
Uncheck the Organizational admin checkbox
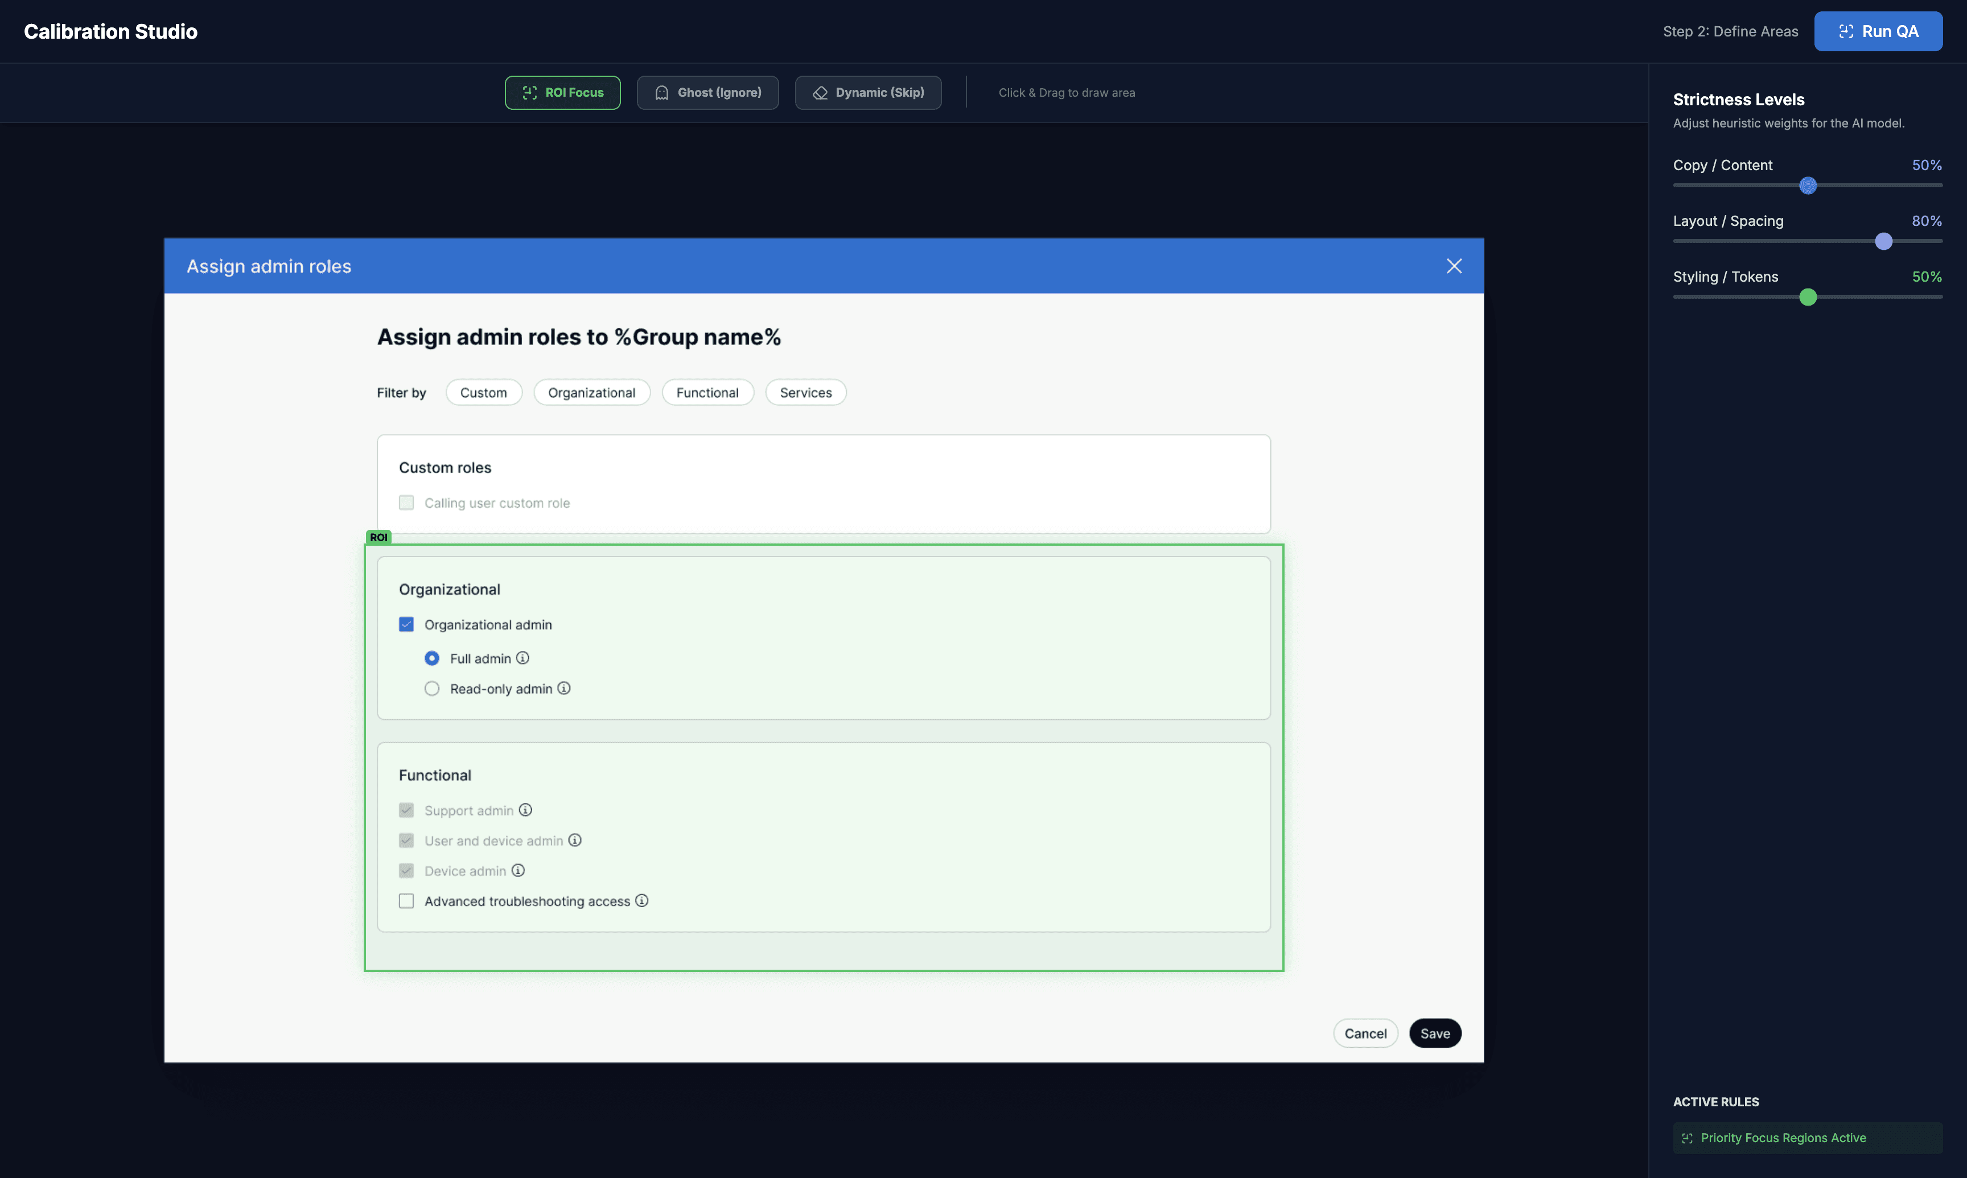406,625
